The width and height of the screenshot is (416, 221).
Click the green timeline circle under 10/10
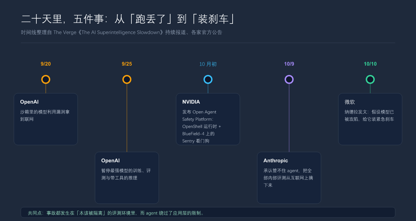click(370, 79)
